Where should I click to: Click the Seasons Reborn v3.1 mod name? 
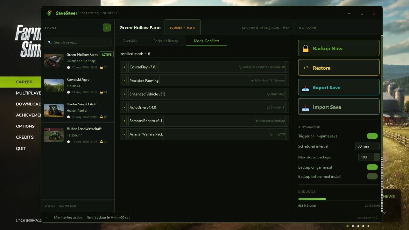[146, 121]
